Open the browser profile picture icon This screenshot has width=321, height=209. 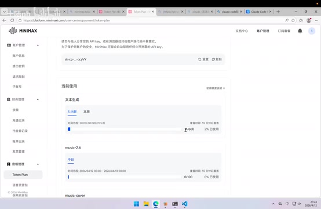(x=309, y=20)
